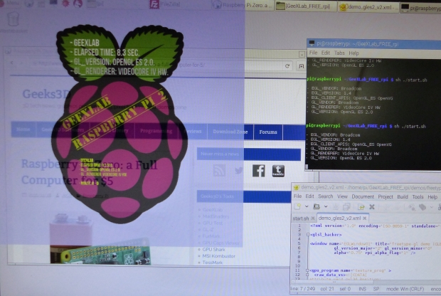
Task: Click the 'line: 7 / 249' status bar entry
Action: tap(302, 289)
